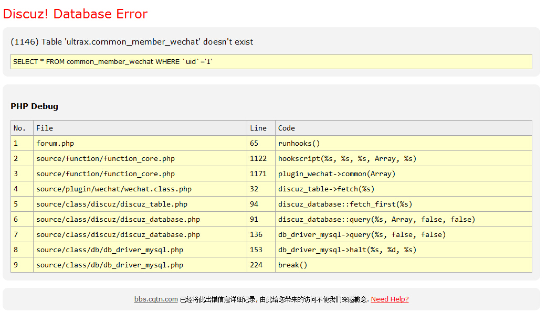
Task: Click plugin_wechat->common(Array) cell
Action: [404, 174]
